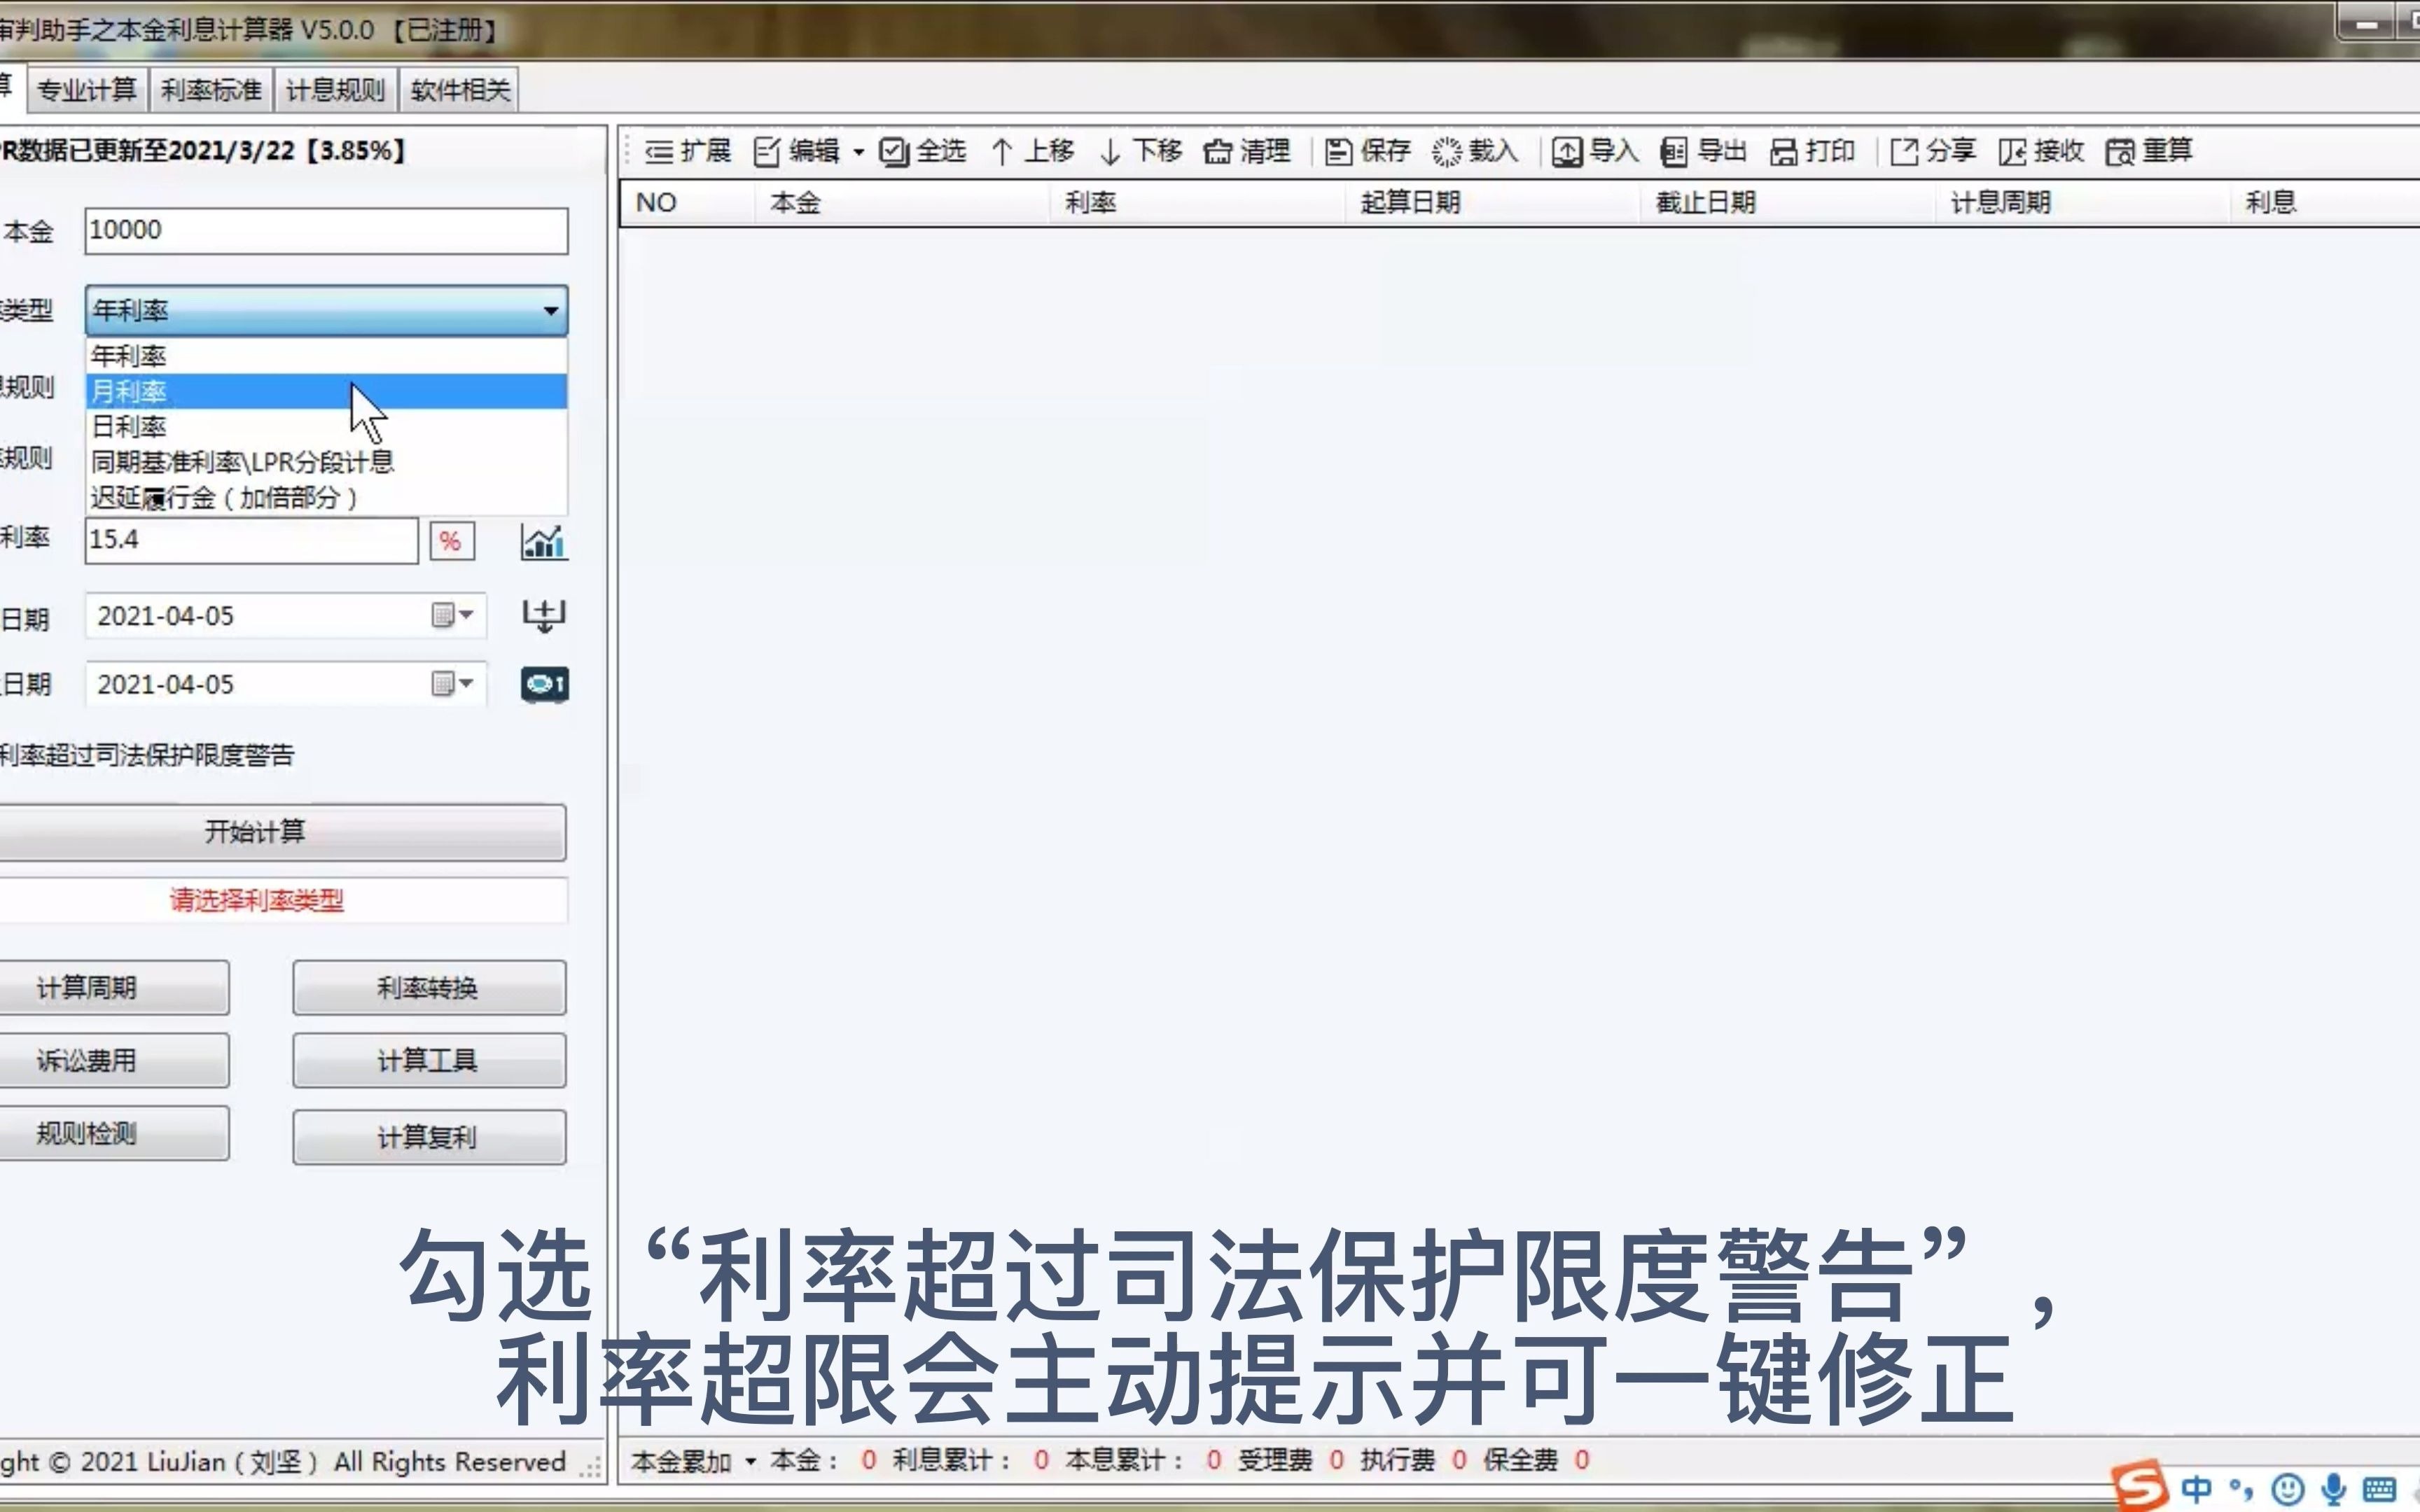Open the rate chart icon beside 利率 field

[x=544, y=541]
